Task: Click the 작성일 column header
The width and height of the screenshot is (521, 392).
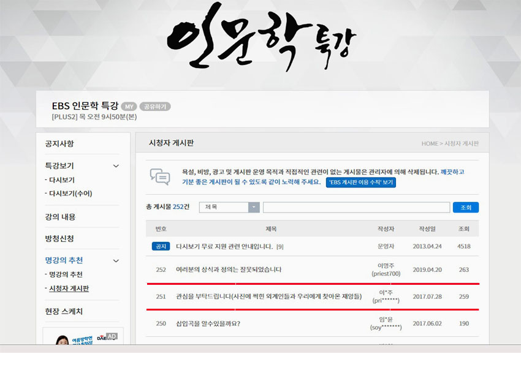Action: (427, 228)
